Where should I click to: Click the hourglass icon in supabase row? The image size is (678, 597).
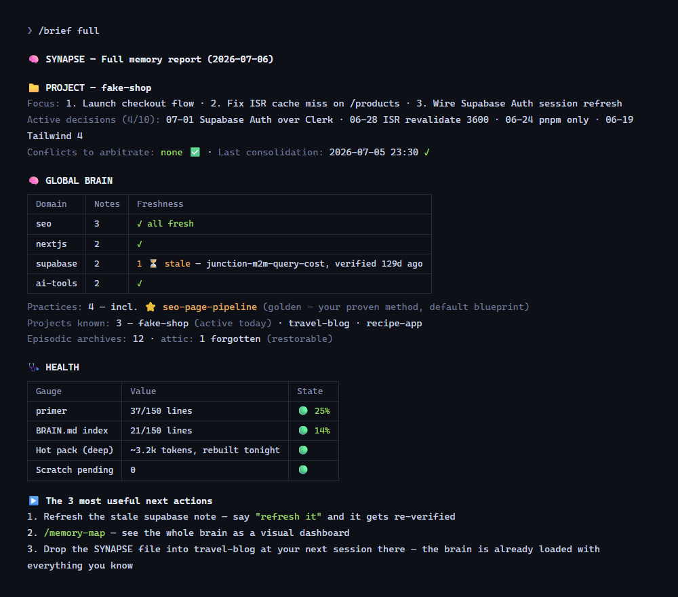(153, 263)
